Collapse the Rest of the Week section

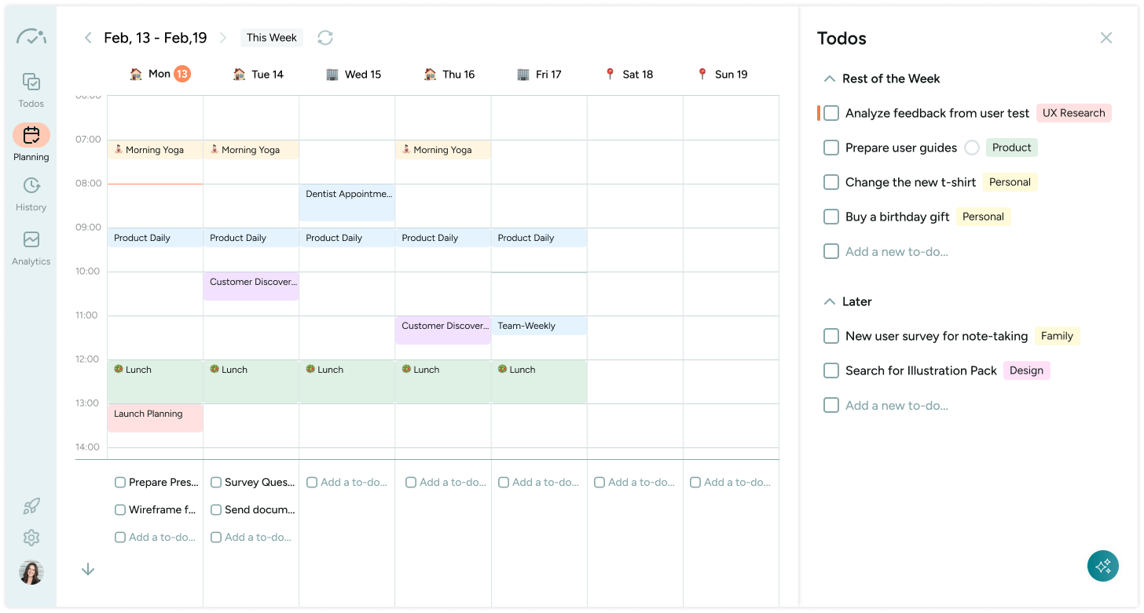click(x=828, y=78)
